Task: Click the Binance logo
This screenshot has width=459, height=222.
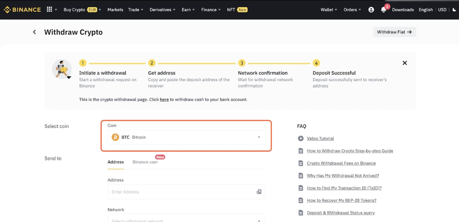Action: (x=22, y=10)
